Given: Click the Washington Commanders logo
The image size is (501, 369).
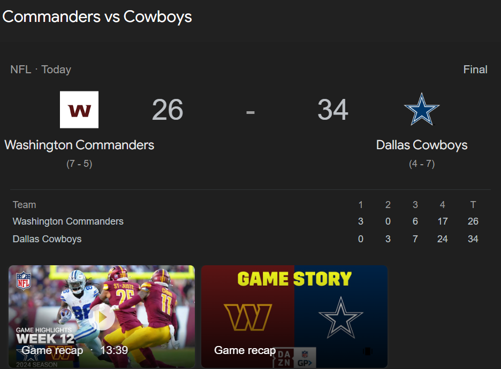Looking at the screenshot, I should point(79,110).
